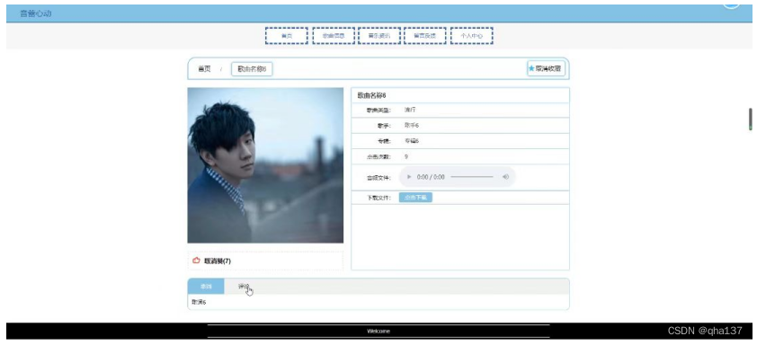Click the 取消收藏 star button
This screenshot has height=345, width=757.
click(x=546, y=68)
